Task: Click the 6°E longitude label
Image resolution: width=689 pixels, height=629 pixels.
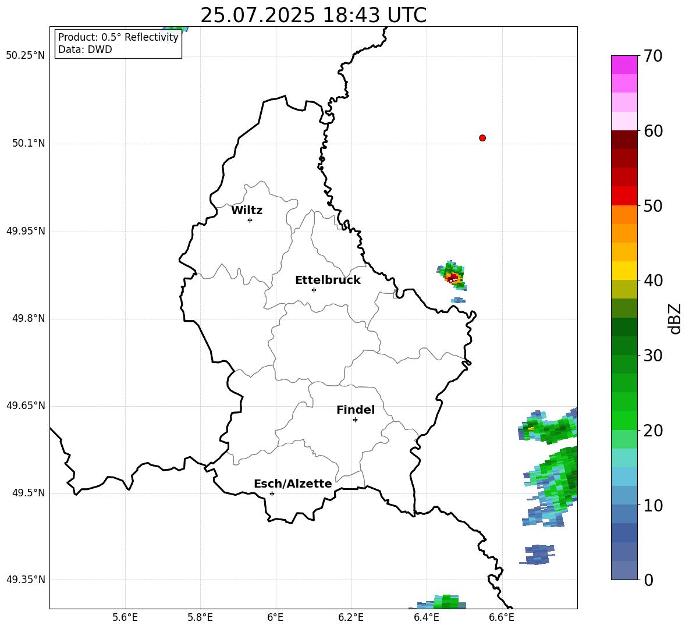Action: click(276, 618)
